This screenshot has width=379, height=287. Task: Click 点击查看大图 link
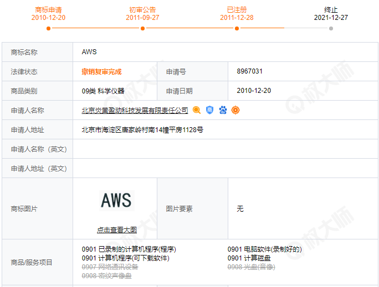pyautogui.click(x=117, y=230)
